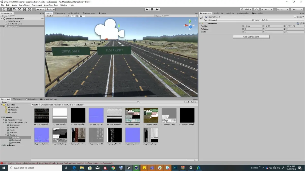Select the Rect transform tool
This screenshot has height=171, width=305.
(x=24, y=9)
